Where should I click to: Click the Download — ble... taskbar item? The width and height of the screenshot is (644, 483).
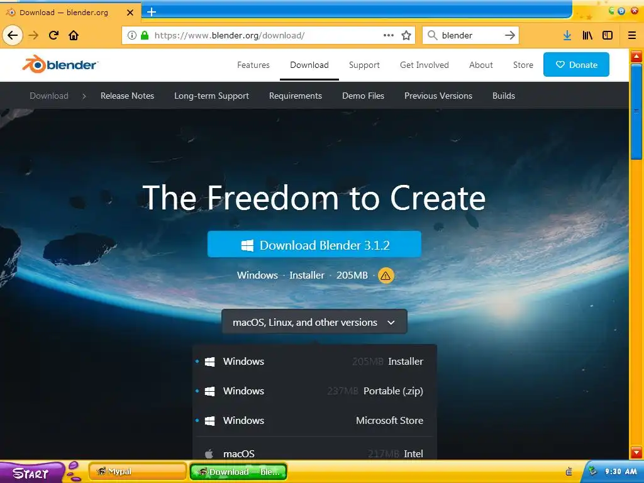(238, 472)
